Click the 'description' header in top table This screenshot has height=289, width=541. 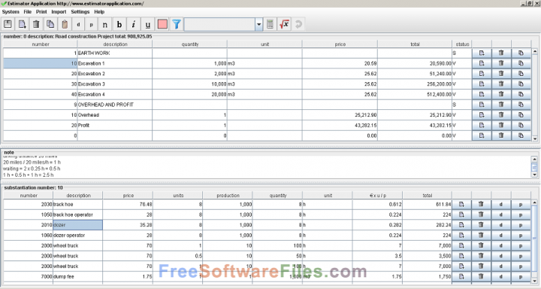115,44
